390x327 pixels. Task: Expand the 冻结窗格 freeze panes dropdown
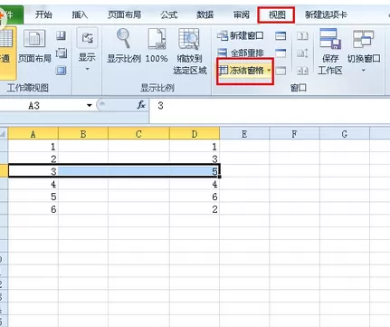[x=269, y=71]
